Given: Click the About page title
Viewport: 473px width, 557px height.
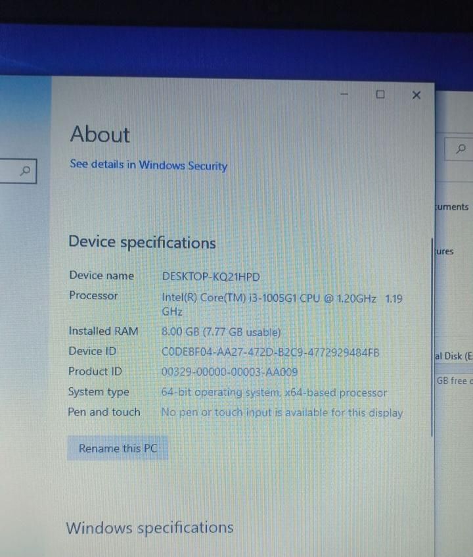Looking at the screenshot, I should pyautogui.click(x=100, y=134).
